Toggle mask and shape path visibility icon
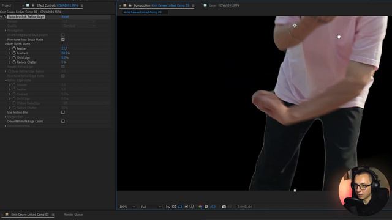The height and width of the screenshot is (220, 392). tap(180, 207)
